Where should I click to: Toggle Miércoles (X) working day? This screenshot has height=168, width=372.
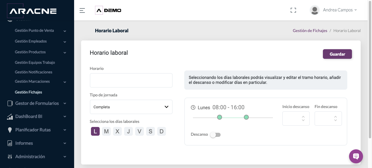[x=117, y=131]
